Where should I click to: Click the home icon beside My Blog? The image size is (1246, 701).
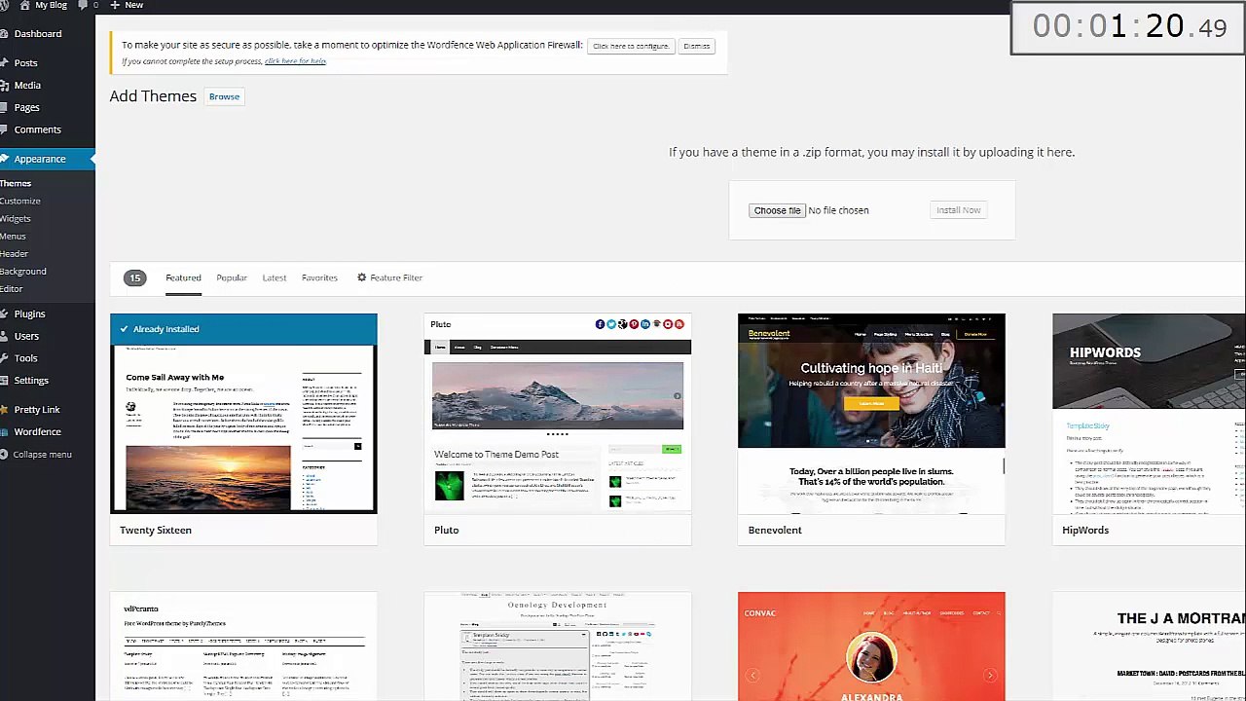(x=24, y=5)
